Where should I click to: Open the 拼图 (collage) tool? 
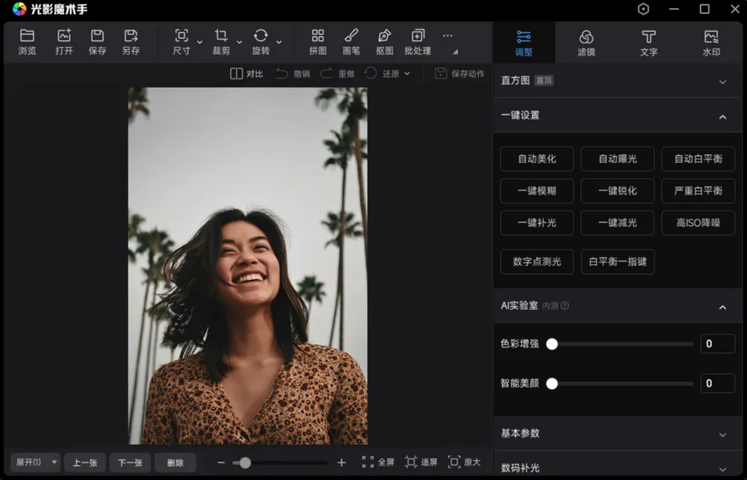[317, 42]
